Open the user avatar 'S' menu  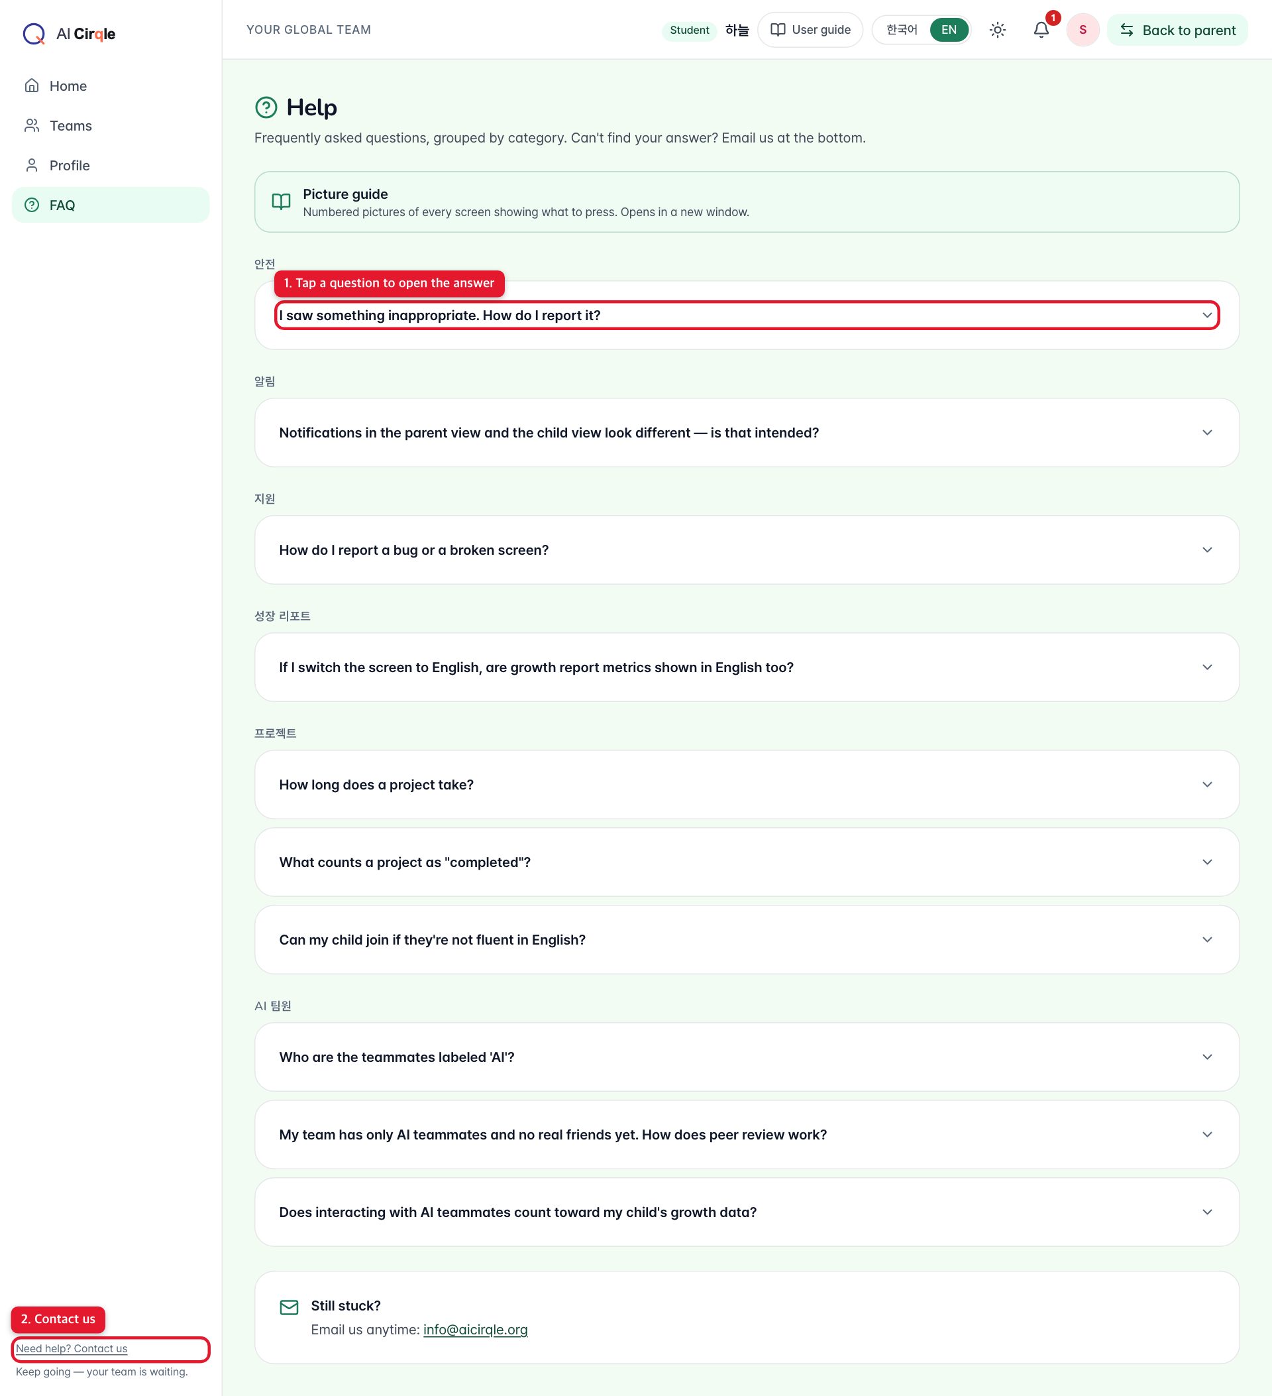(1083, 30)
